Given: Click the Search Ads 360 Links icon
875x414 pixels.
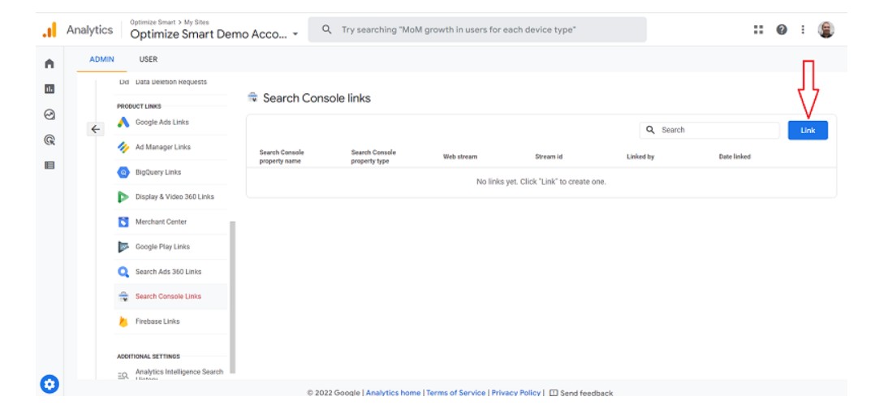Looking at the screenshot, I should [123, 272].
